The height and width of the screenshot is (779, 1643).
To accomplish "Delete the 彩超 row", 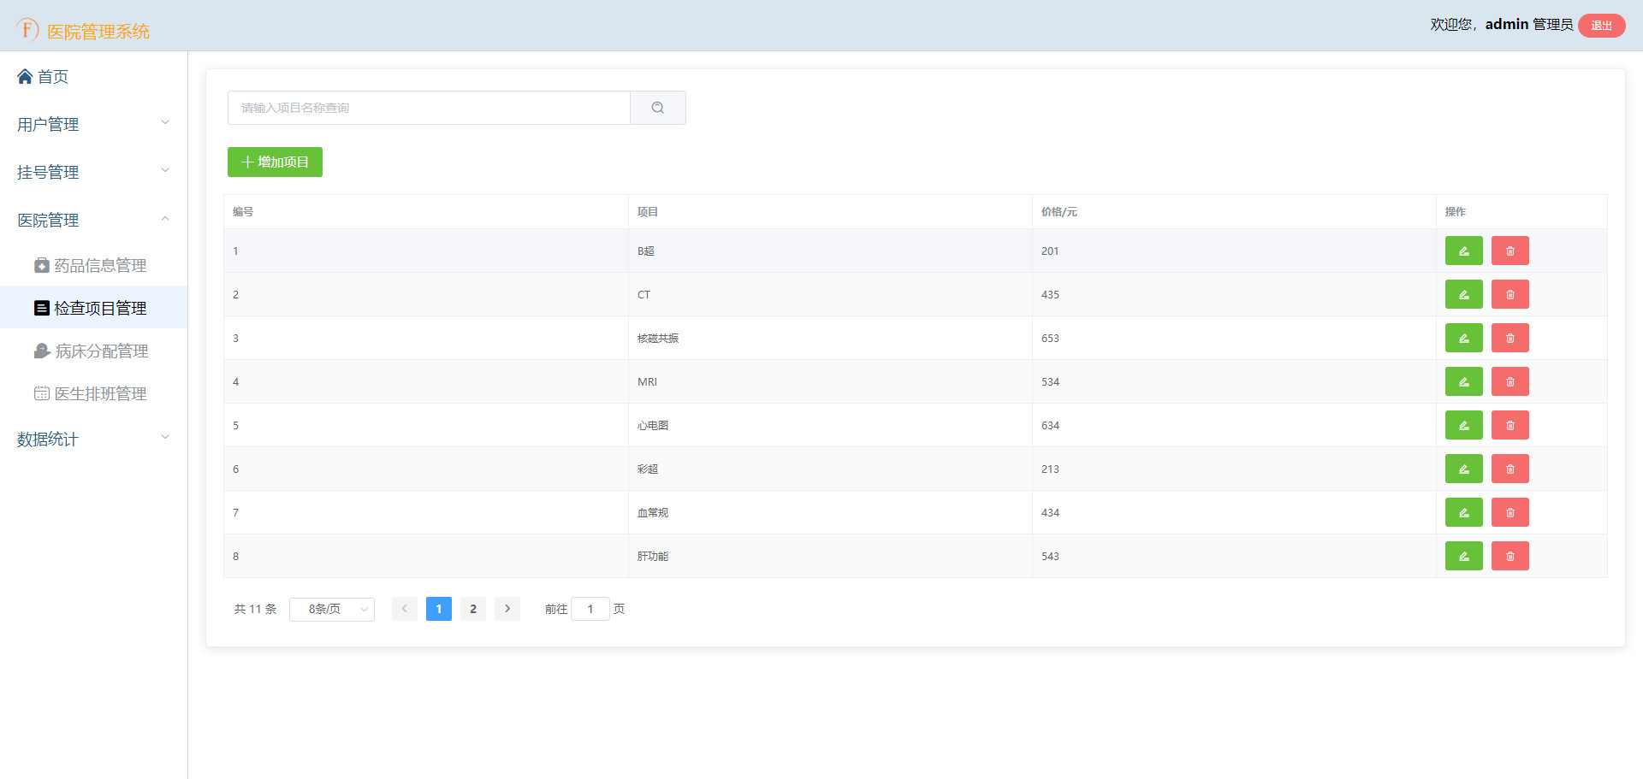I will coord(1510,469).
